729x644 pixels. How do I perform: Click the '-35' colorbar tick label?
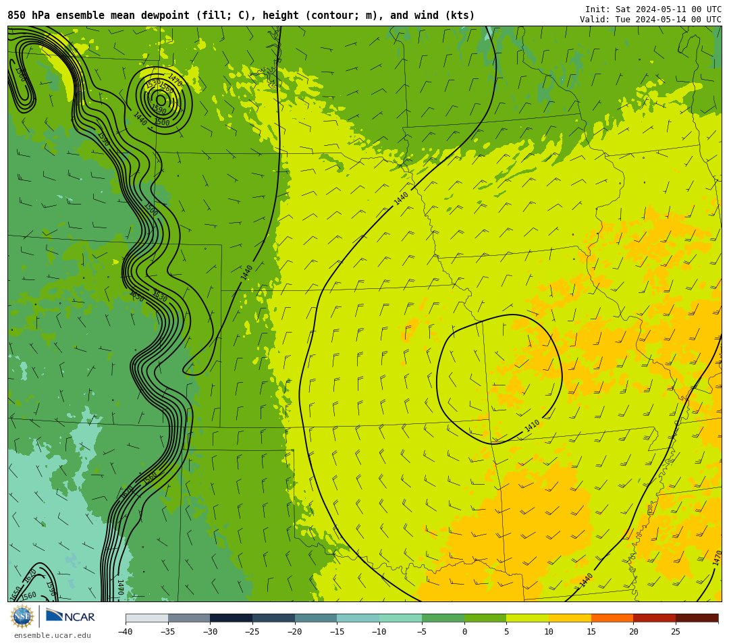pos(168,632)
